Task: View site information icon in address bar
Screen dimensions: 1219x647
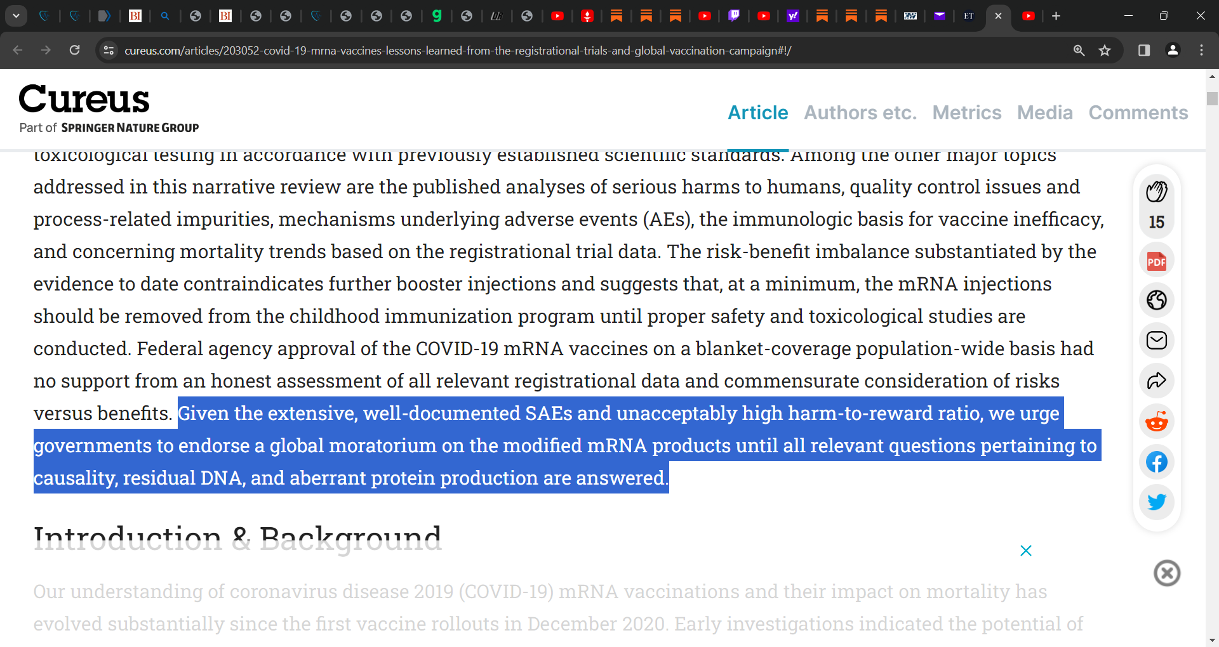Action: pyautogui.click(x=109, y=50)
